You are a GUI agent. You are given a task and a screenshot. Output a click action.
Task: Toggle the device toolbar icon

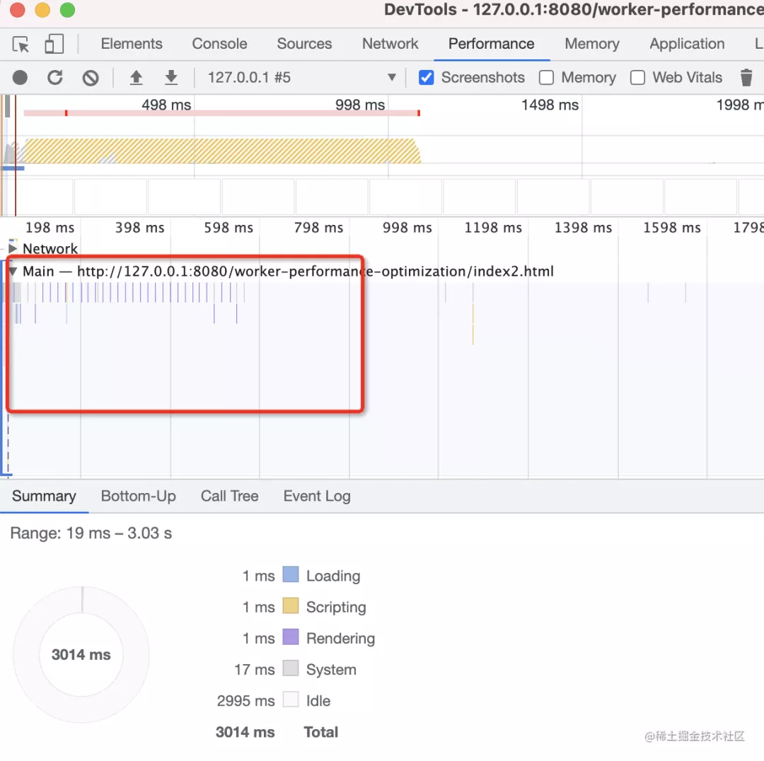(x=54, y=45)
